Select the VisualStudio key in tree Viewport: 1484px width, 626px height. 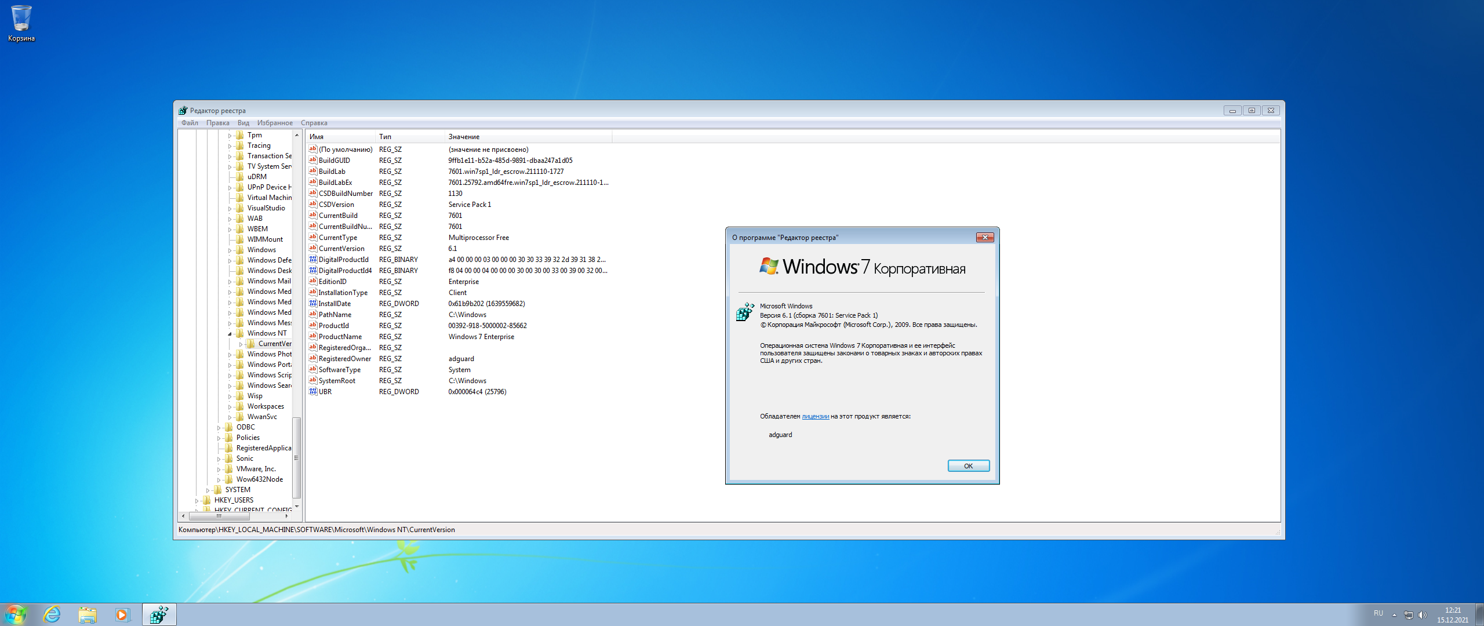pos(266,208)
